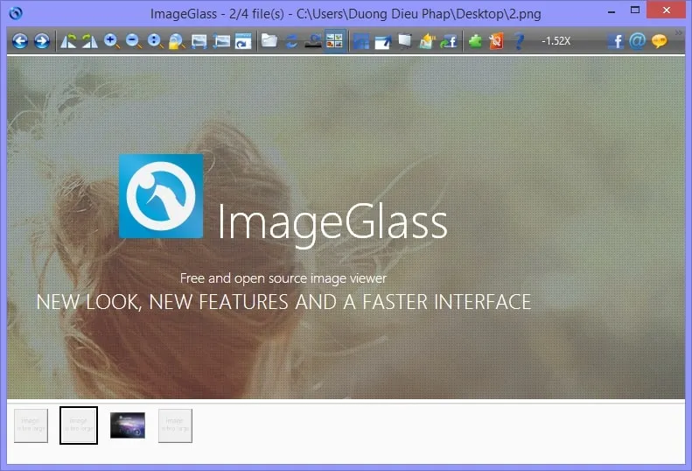This screenshot has width=692, height=471.
Task: Start slideshow with the monitor icon
Action: (405, 41)
